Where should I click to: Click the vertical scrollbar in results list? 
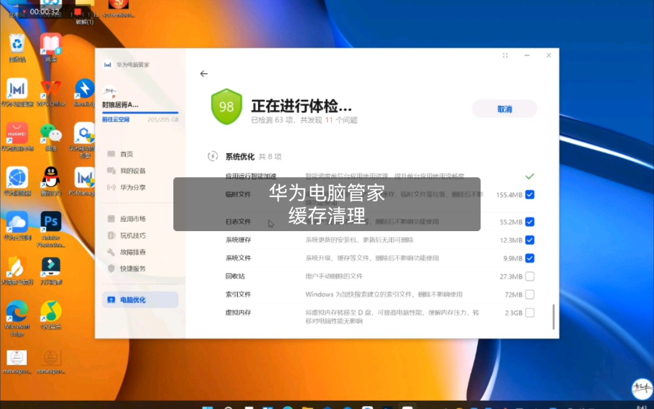point(554,317)
